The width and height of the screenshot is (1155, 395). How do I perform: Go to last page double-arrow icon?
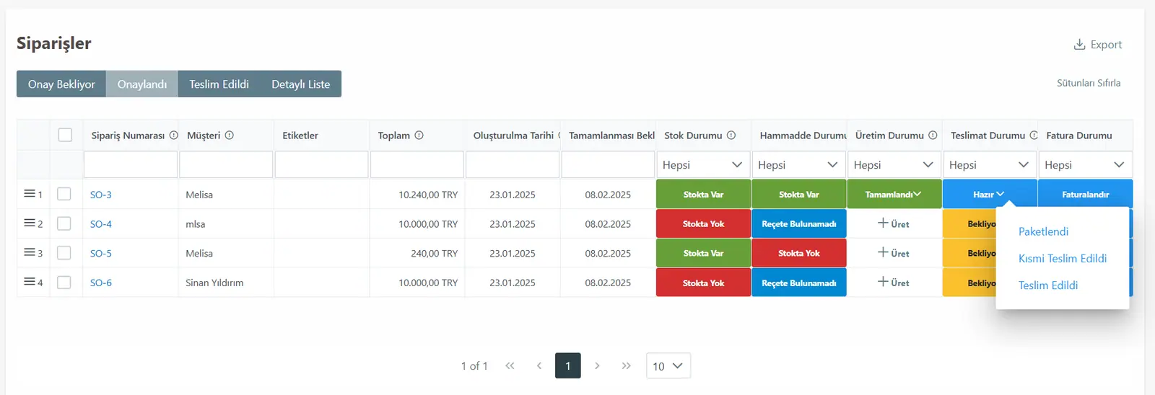point(626,366)
